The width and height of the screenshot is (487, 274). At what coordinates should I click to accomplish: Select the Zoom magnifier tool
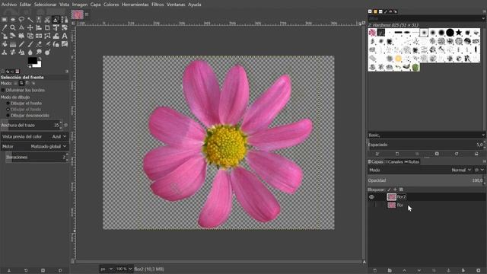click(13, 27)
